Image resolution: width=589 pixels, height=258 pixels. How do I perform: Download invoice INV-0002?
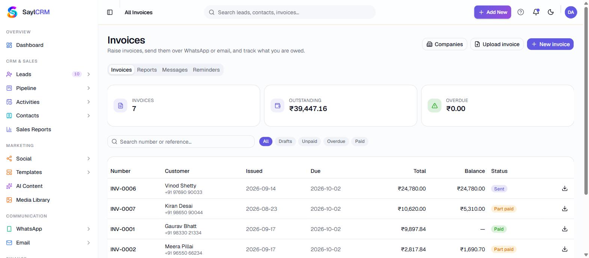(x=565, y=249)
